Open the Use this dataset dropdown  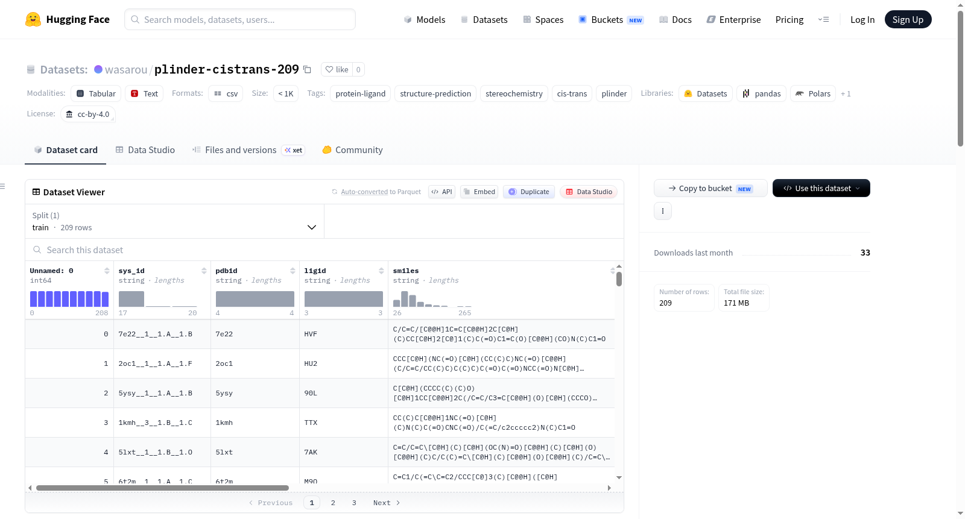point(821,188)
